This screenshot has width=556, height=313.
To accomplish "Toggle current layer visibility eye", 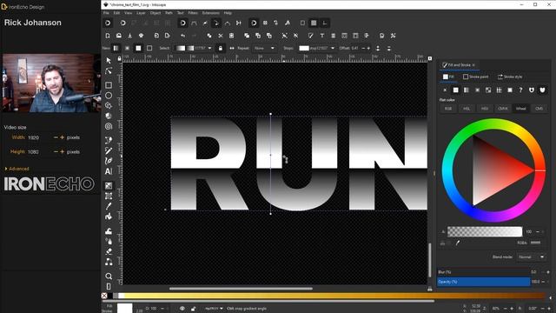I will pyautogui.click(x=182, y=309).
